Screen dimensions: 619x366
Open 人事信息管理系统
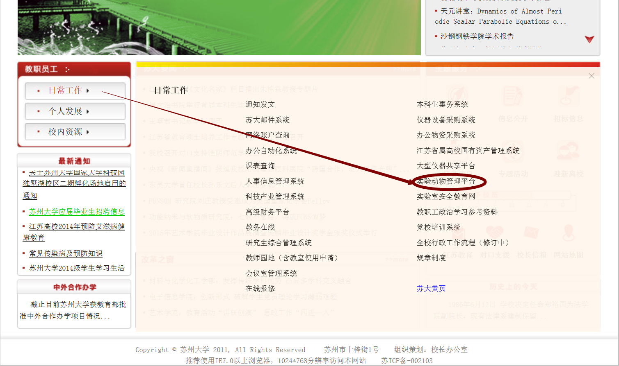pos(275,181)
